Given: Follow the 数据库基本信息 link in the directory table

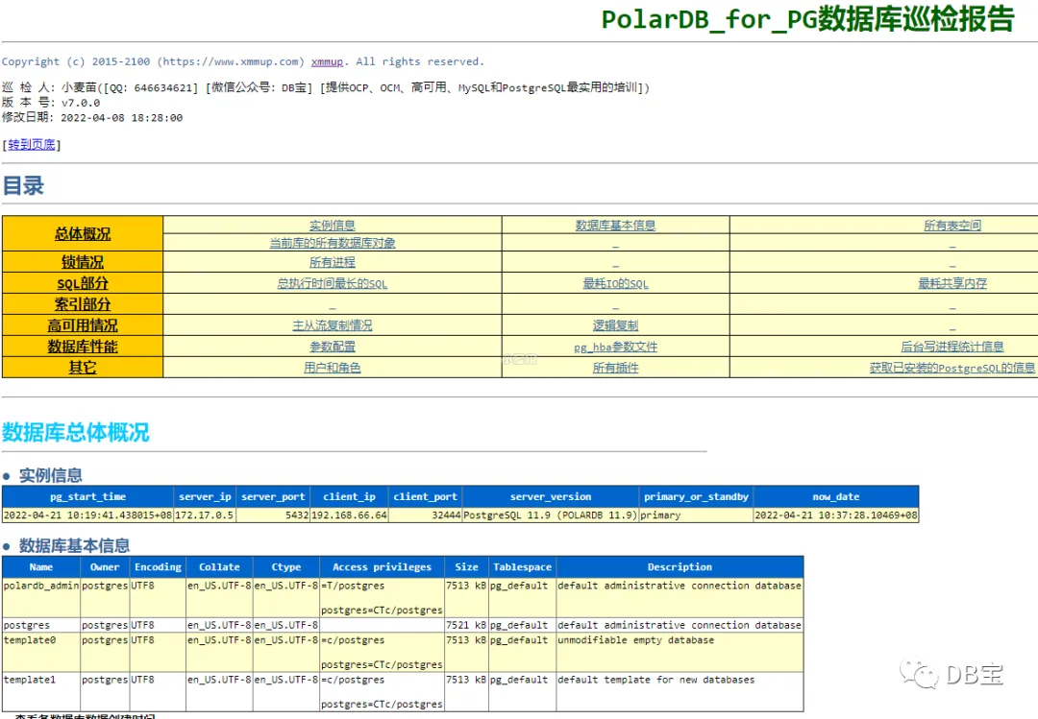Looking at the screenshot, I should (616, 226).
